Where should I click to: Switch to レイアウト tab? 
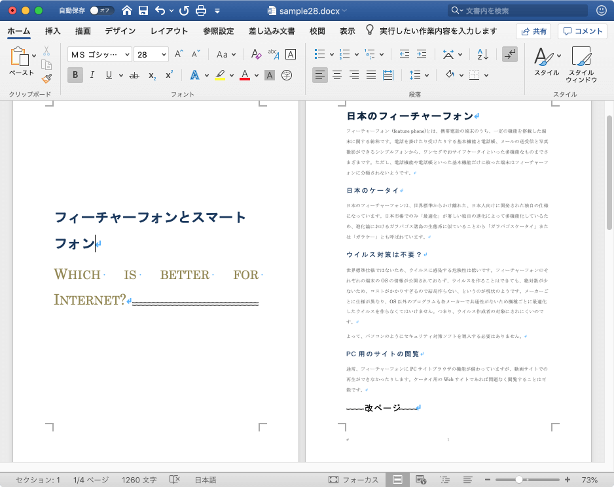(x=169, y=31)
